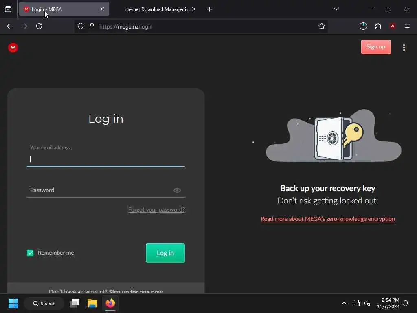Uncheck the Remember me checkbox
The height and width of the screenshot is (313, 417).
[30, 253]
